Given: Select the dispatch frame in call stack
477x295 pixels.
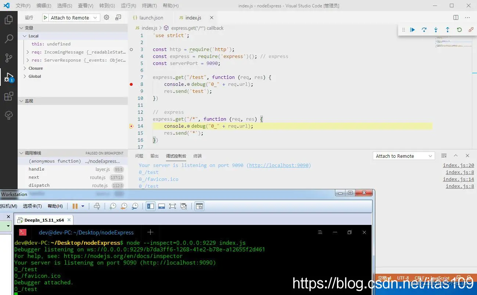Looking at the screenshot, I should tap(73, 185).
